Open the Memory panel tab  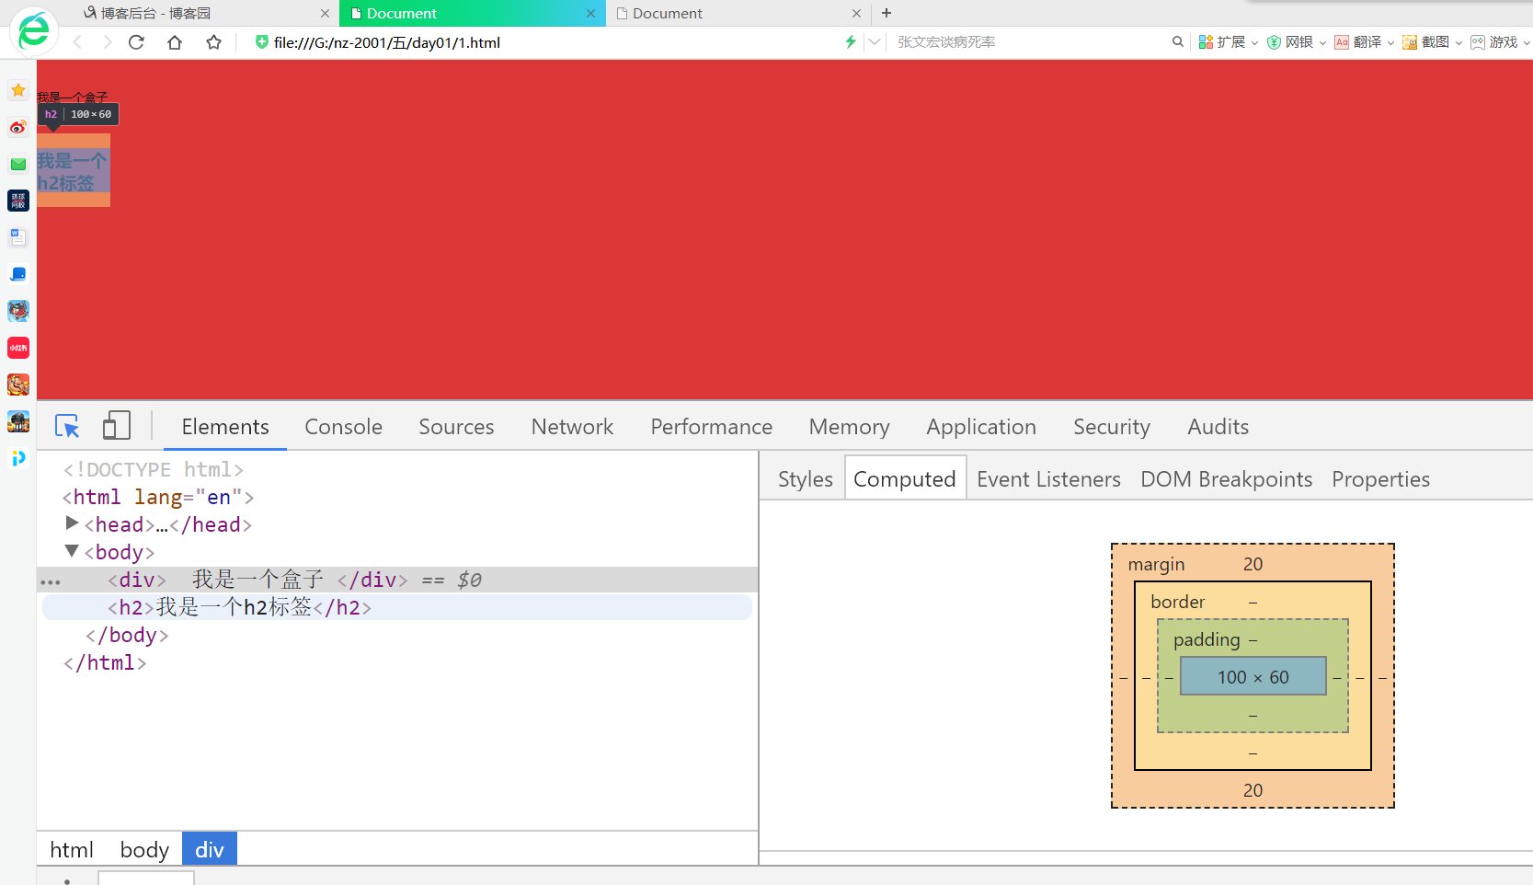click(850, 427)
